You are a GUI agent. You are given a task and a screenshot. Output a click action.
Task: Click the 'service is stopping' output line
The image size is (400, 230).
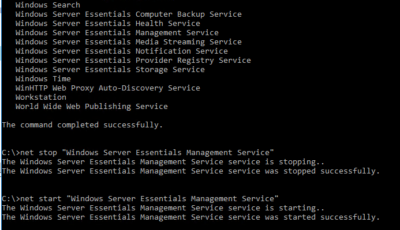[x=163, y=162]
